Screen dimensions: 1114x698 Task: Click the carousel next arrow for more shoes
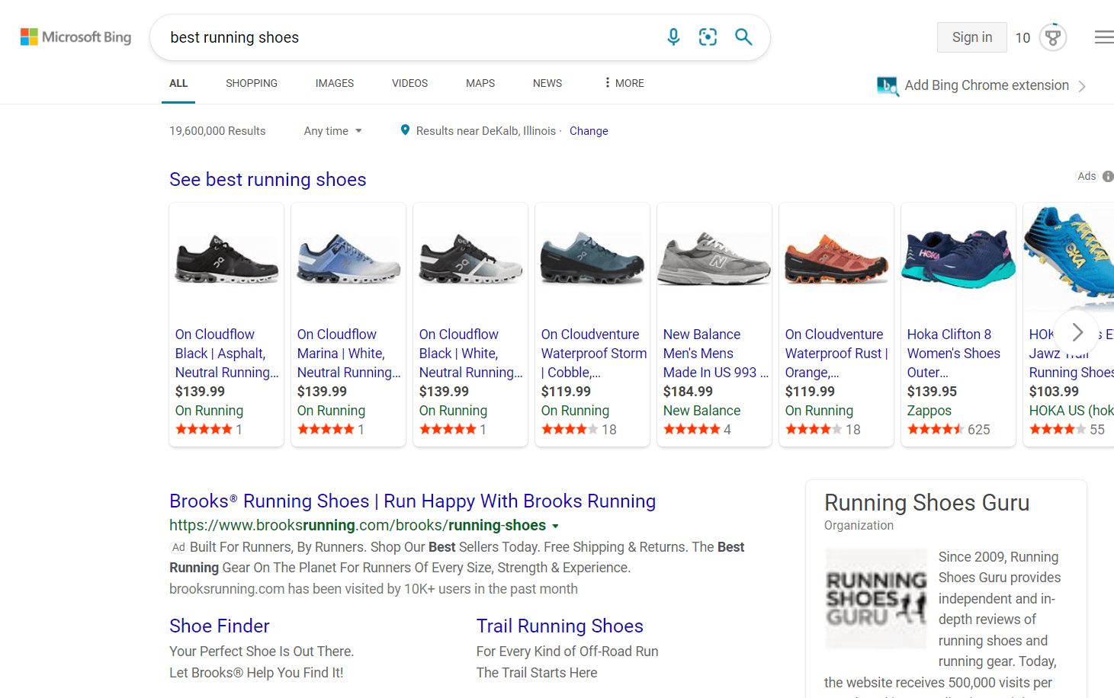[1077, 332]
